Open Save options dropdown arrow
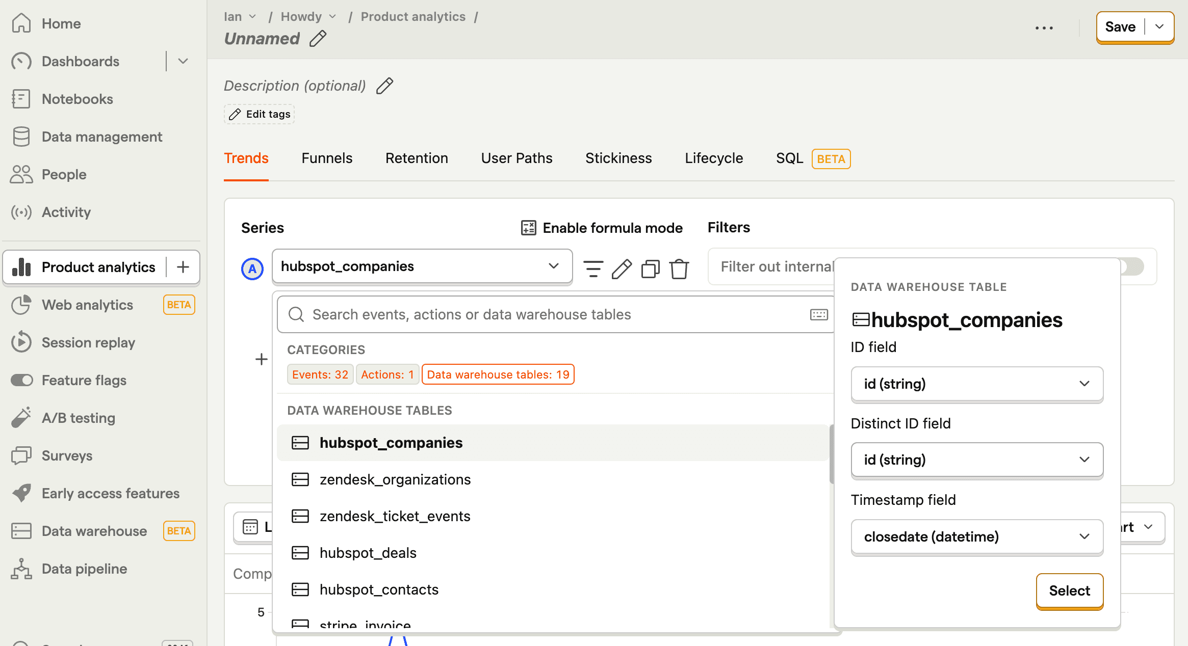Viewport: 1188px width, 646px height. [1159, 26]
